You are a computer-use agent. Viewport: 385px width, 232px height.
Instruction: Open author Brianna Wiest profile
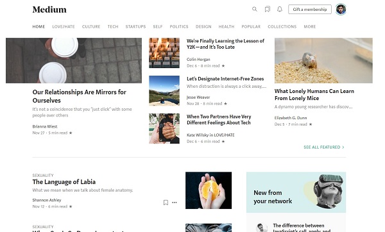click(45, 126)
